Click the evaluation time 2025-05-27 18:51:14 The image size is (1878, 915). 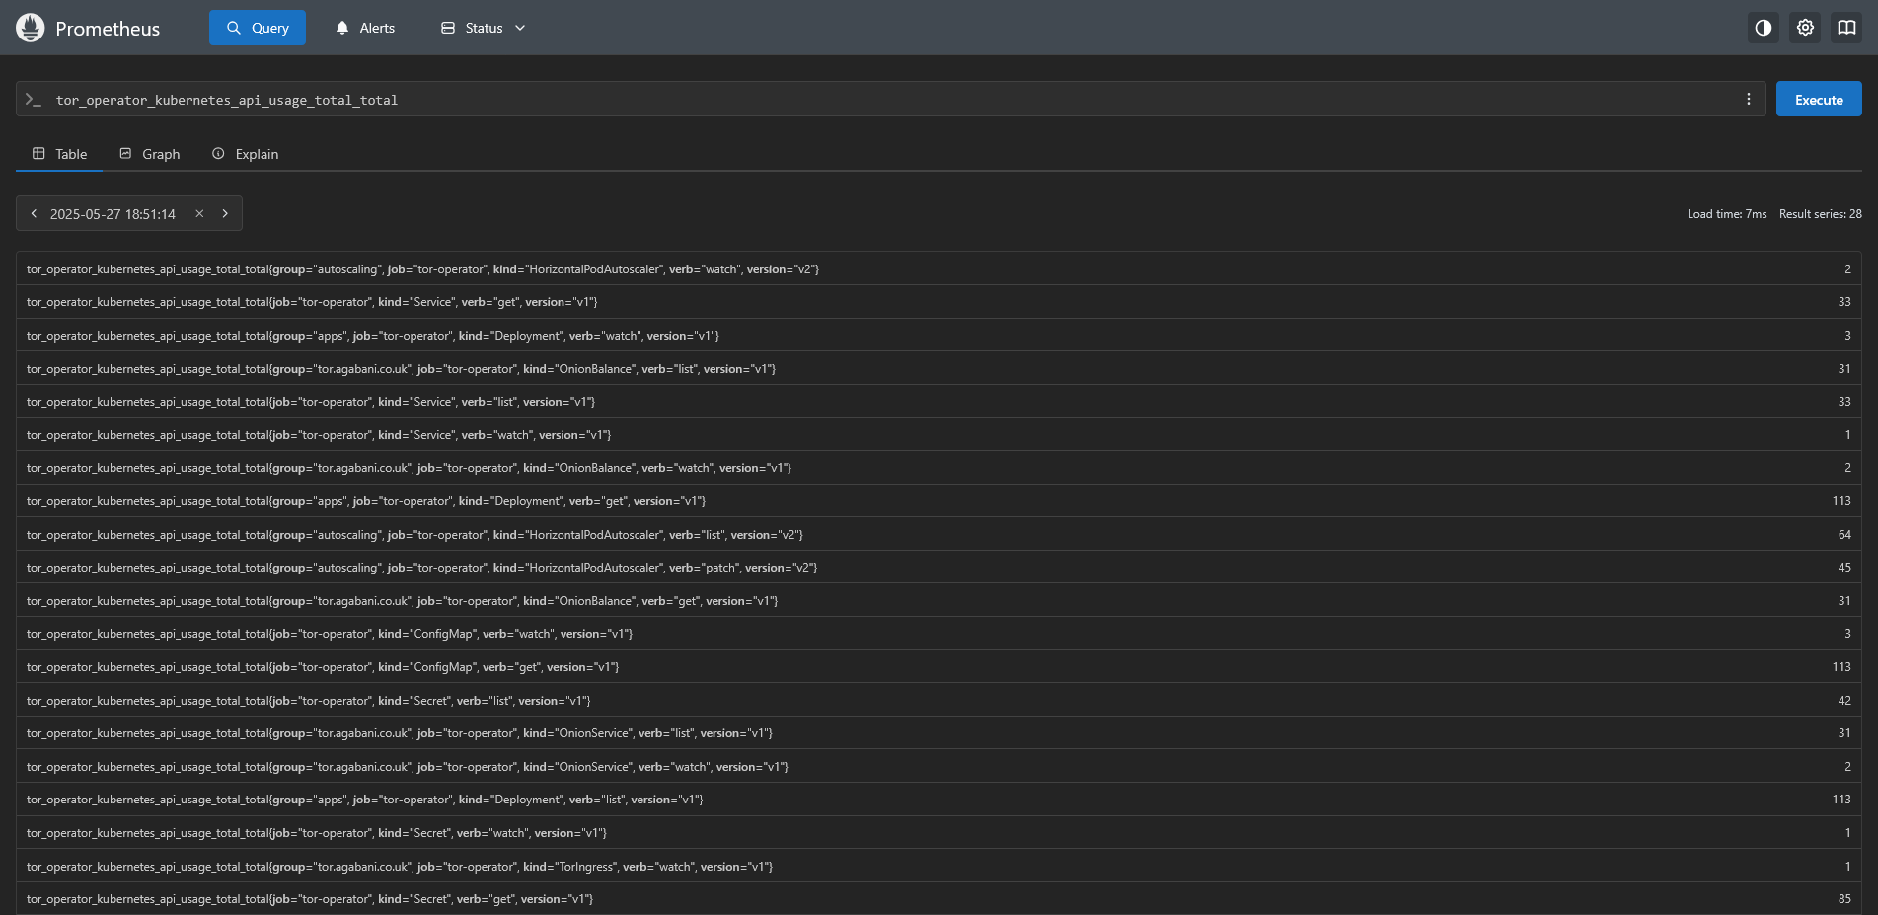[113, 214]
